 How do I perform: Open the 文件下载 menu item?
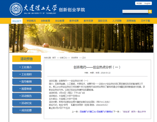tap(146, 21)
